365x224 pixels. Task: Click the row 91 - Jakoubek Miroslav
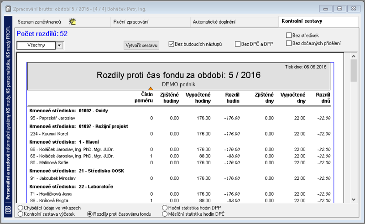pos(180,178)
